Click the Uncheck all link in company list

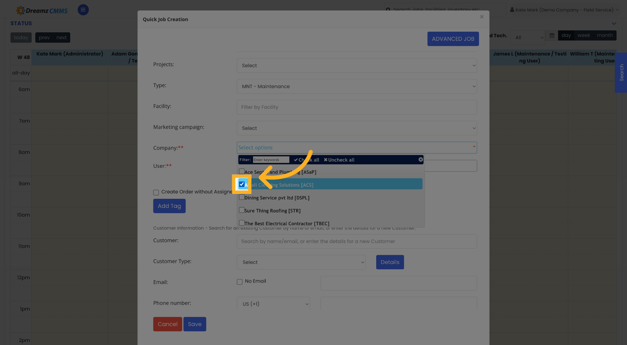[x=339, y=160]
